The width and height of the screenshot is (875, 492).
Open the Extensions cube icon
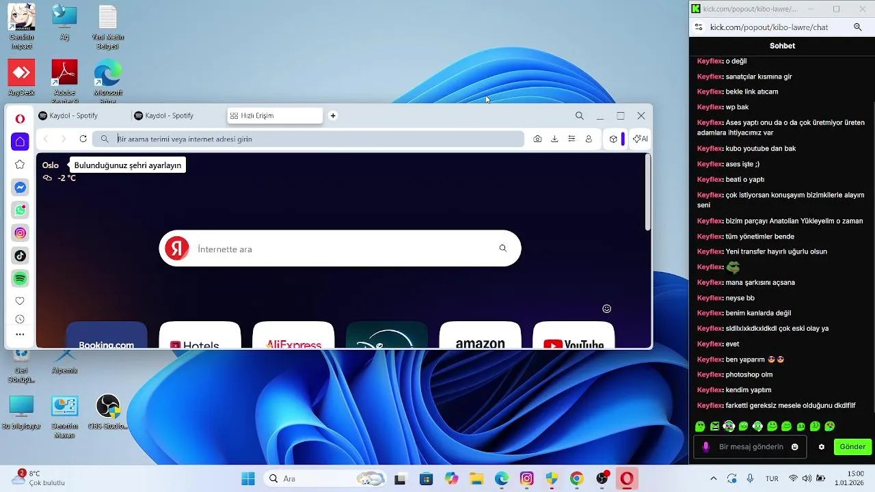click(x=613, y=139)
